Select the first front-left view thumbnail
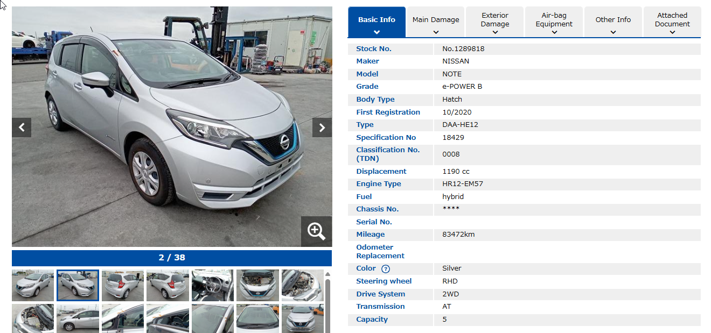Viewport: 711px width, 333px height. 33,285
